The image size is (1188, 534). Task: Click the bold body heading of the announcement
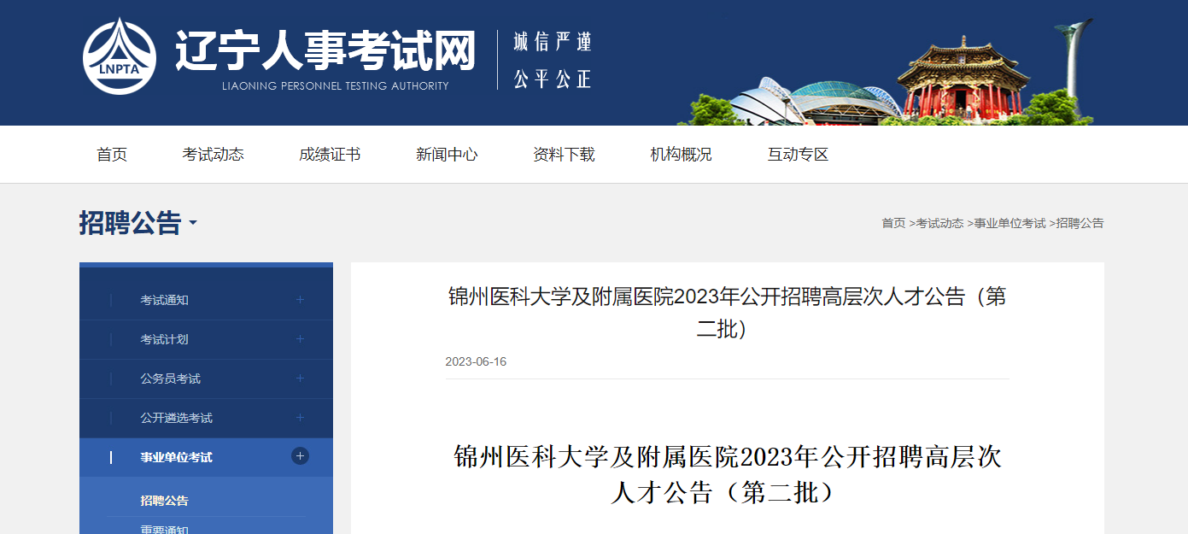click(x=728, y=474)
